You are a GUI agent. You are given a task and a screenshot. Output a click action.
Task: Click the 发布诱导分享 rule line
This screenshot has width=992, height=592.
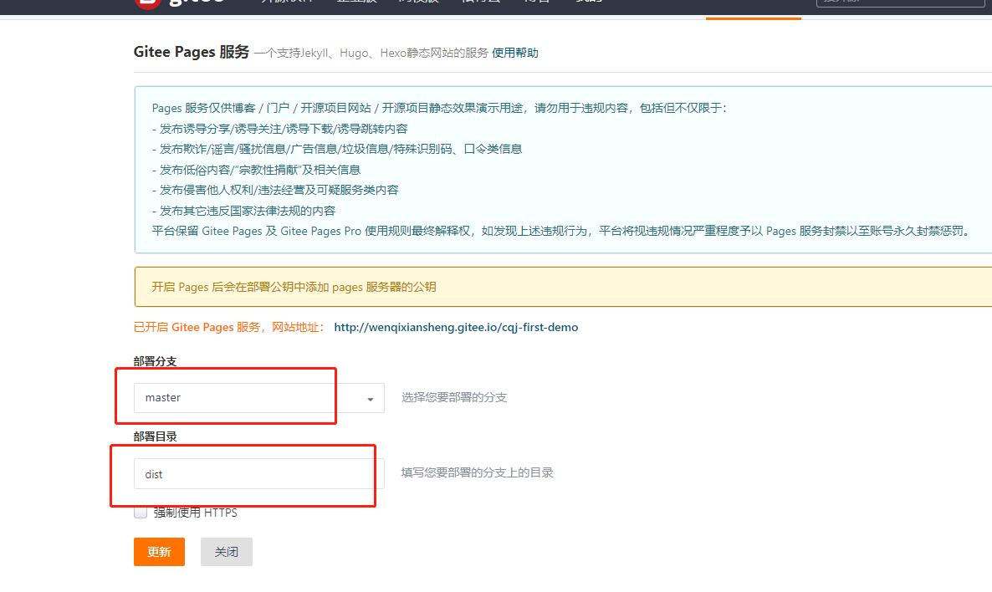279,129
